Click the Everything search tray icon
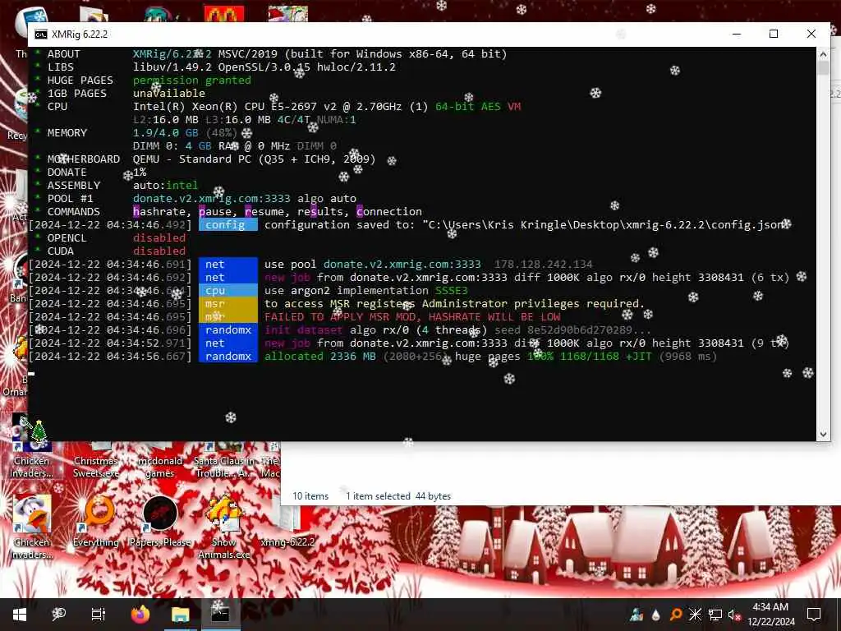 [676, 615]
